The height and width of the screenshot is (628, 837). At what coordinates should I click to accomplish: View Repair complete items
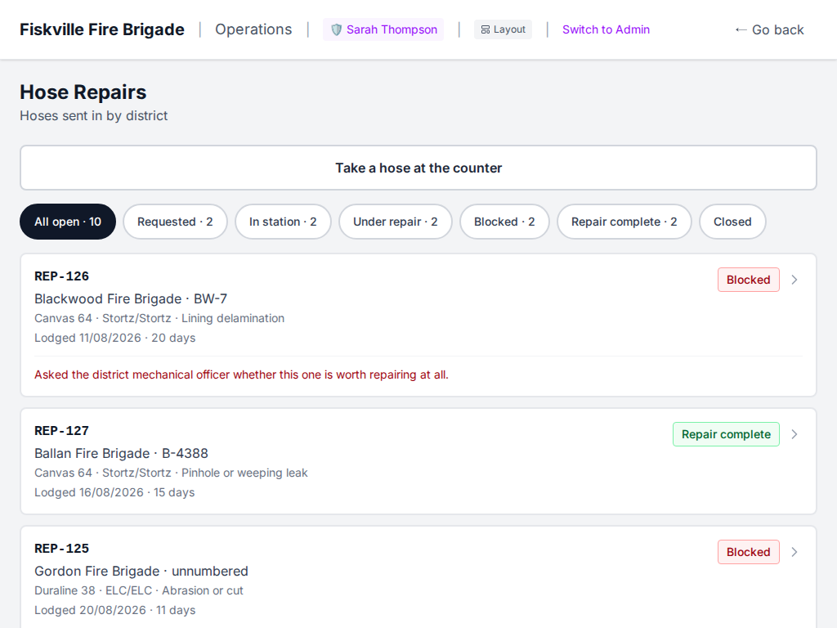(624, 222)
